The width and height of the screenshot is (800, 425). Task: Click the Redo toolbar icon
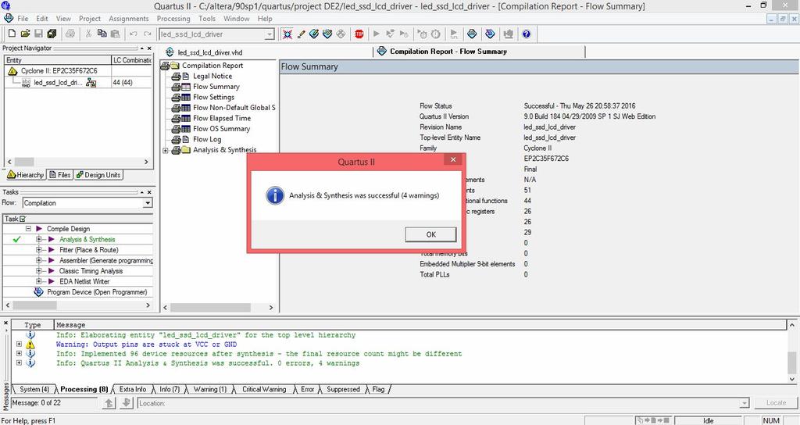tap(147, 34)
